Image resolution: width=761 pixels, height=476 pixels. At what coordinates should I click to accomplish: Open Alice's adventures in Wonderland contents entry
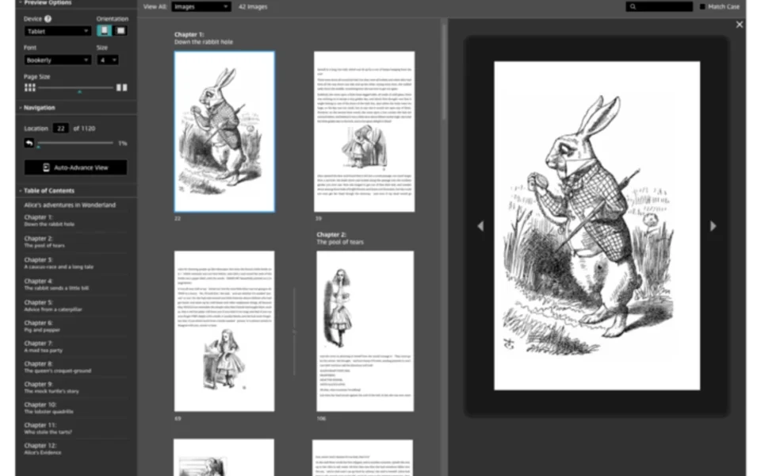[70, 205]
